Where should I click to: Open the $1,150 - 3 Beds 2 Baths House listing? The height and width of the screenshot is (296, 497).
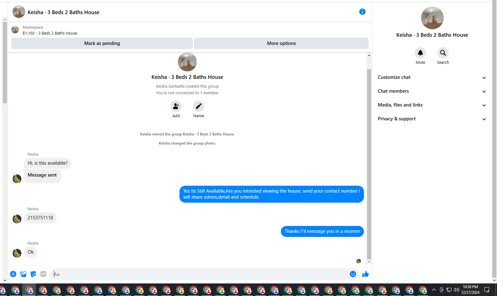click(50, 33)
